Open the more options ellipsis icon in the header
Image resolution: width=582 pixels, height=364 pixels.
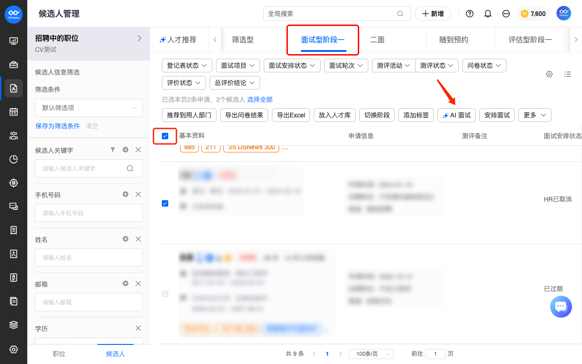coord(506,14)
